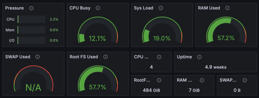
Task: Click the 4.9 weeks uptime value
Action: [216, 67]
